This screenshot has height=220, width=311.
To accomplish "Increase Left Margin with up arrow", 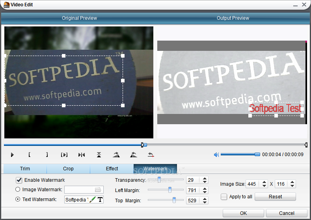I will click(205, 189).
